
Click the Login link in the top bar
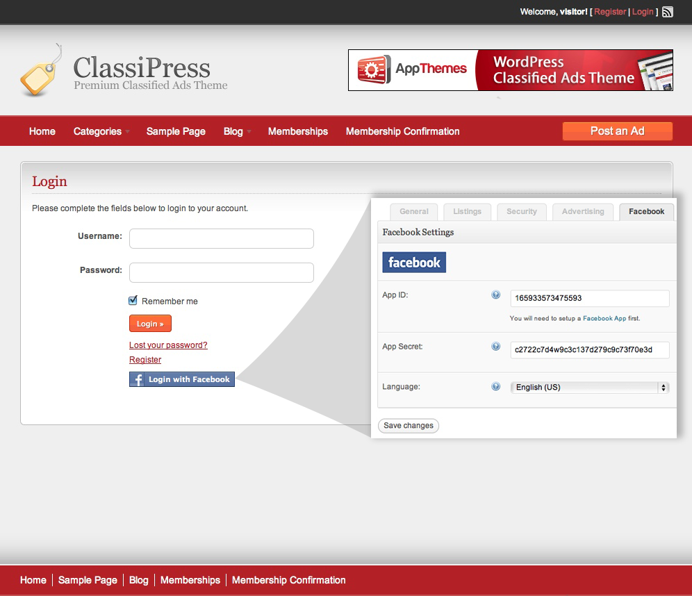(x=643, y=12)
